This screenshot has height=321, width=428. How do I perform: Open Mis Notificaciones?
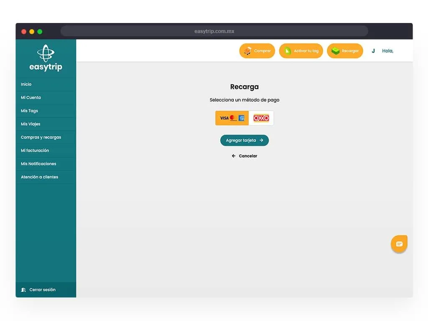[x=46, y=164]
